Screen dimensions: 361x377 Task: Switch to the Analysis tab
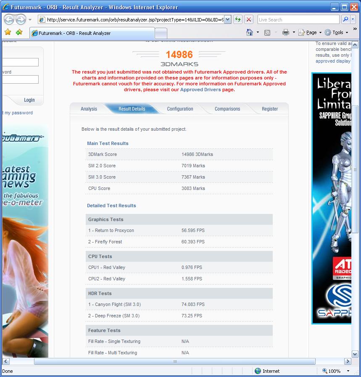89,109
